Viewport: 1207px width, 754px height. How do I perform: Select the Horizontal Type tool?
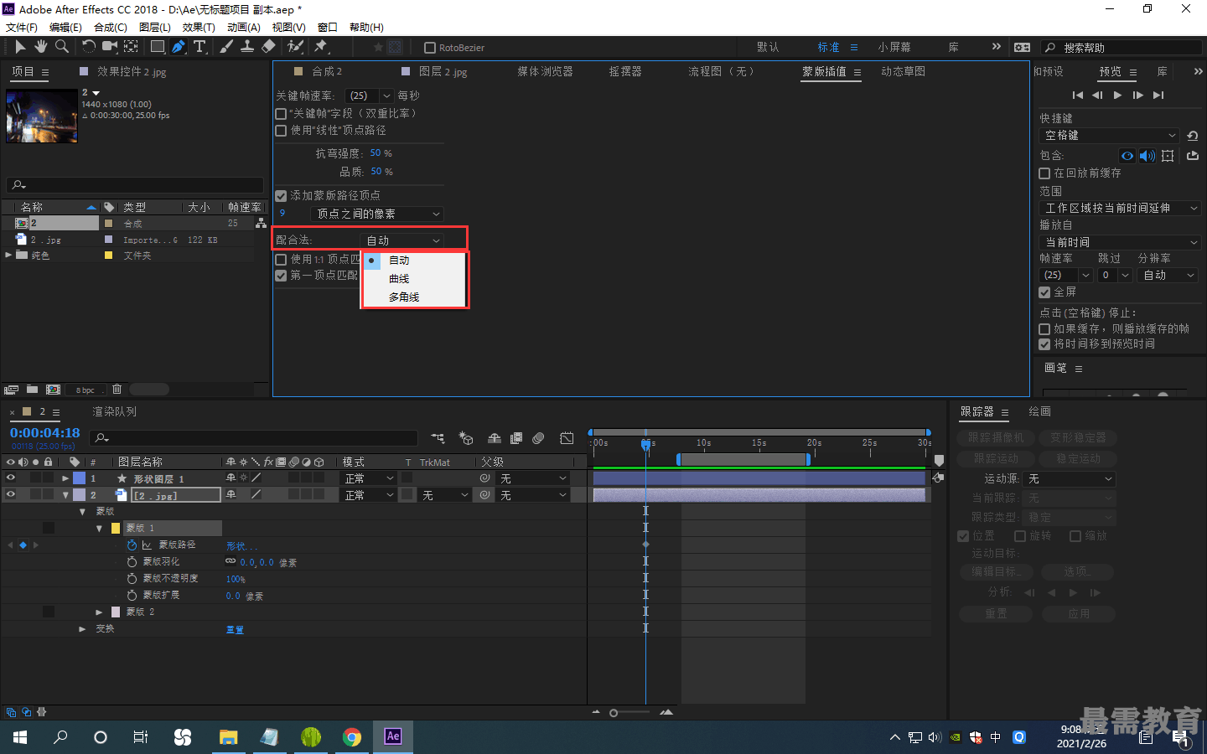(199, 47)
